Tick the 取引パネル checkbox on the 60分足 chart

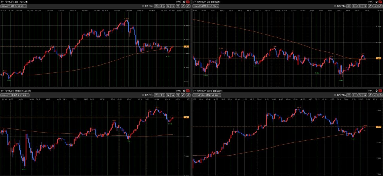point(335,95)
